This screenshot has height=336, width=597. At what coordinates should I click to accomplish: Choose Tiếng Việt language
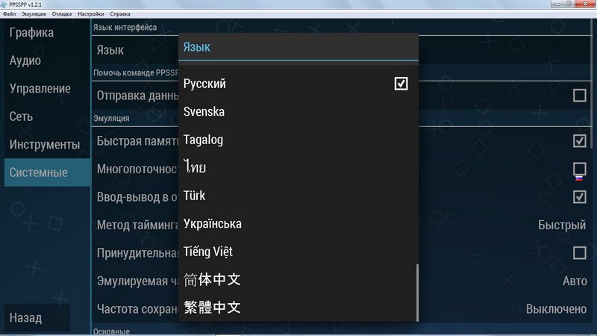click(x=298, y=252)
